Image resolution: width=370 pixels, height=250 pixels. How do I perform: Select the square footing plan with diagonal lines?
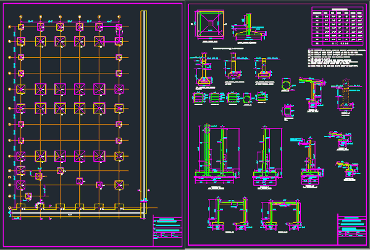coord(210,23)
